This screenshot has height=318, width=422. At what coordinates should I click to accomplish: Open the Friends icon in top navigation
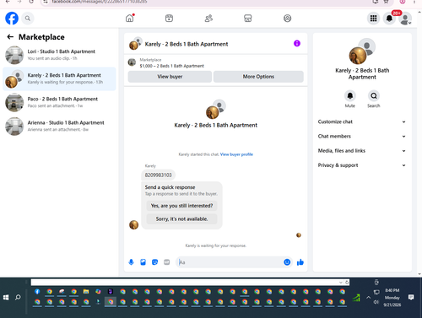coord(208,19)
